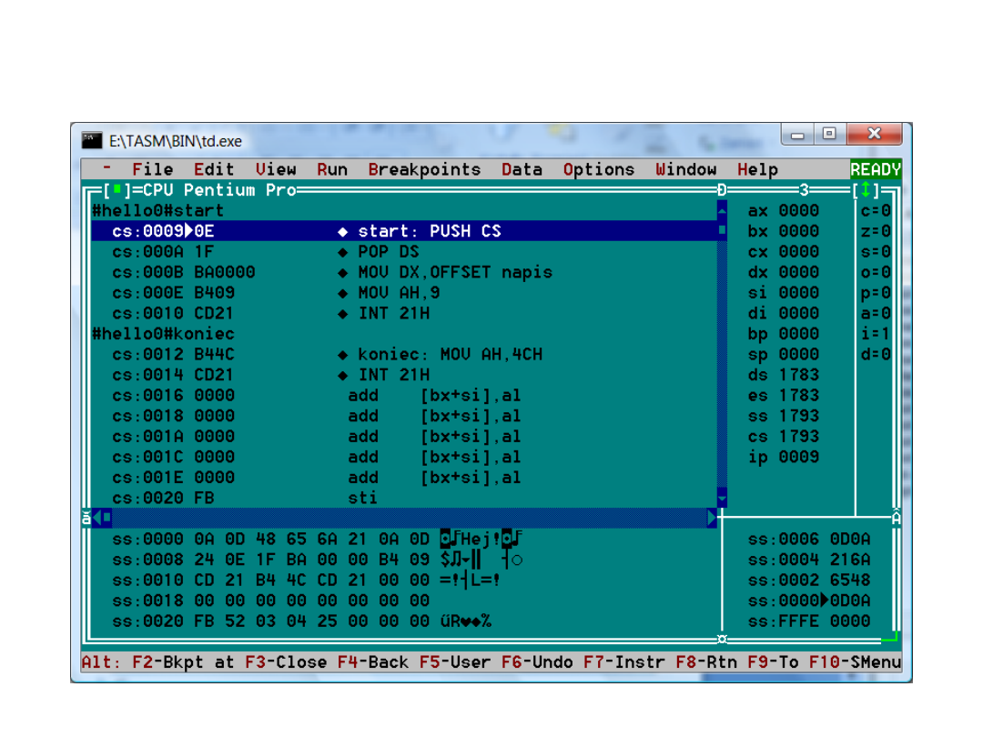The image size is (983, 737).
Task: Toggle the zero flag z=0
Action: [x=875, y=232]
